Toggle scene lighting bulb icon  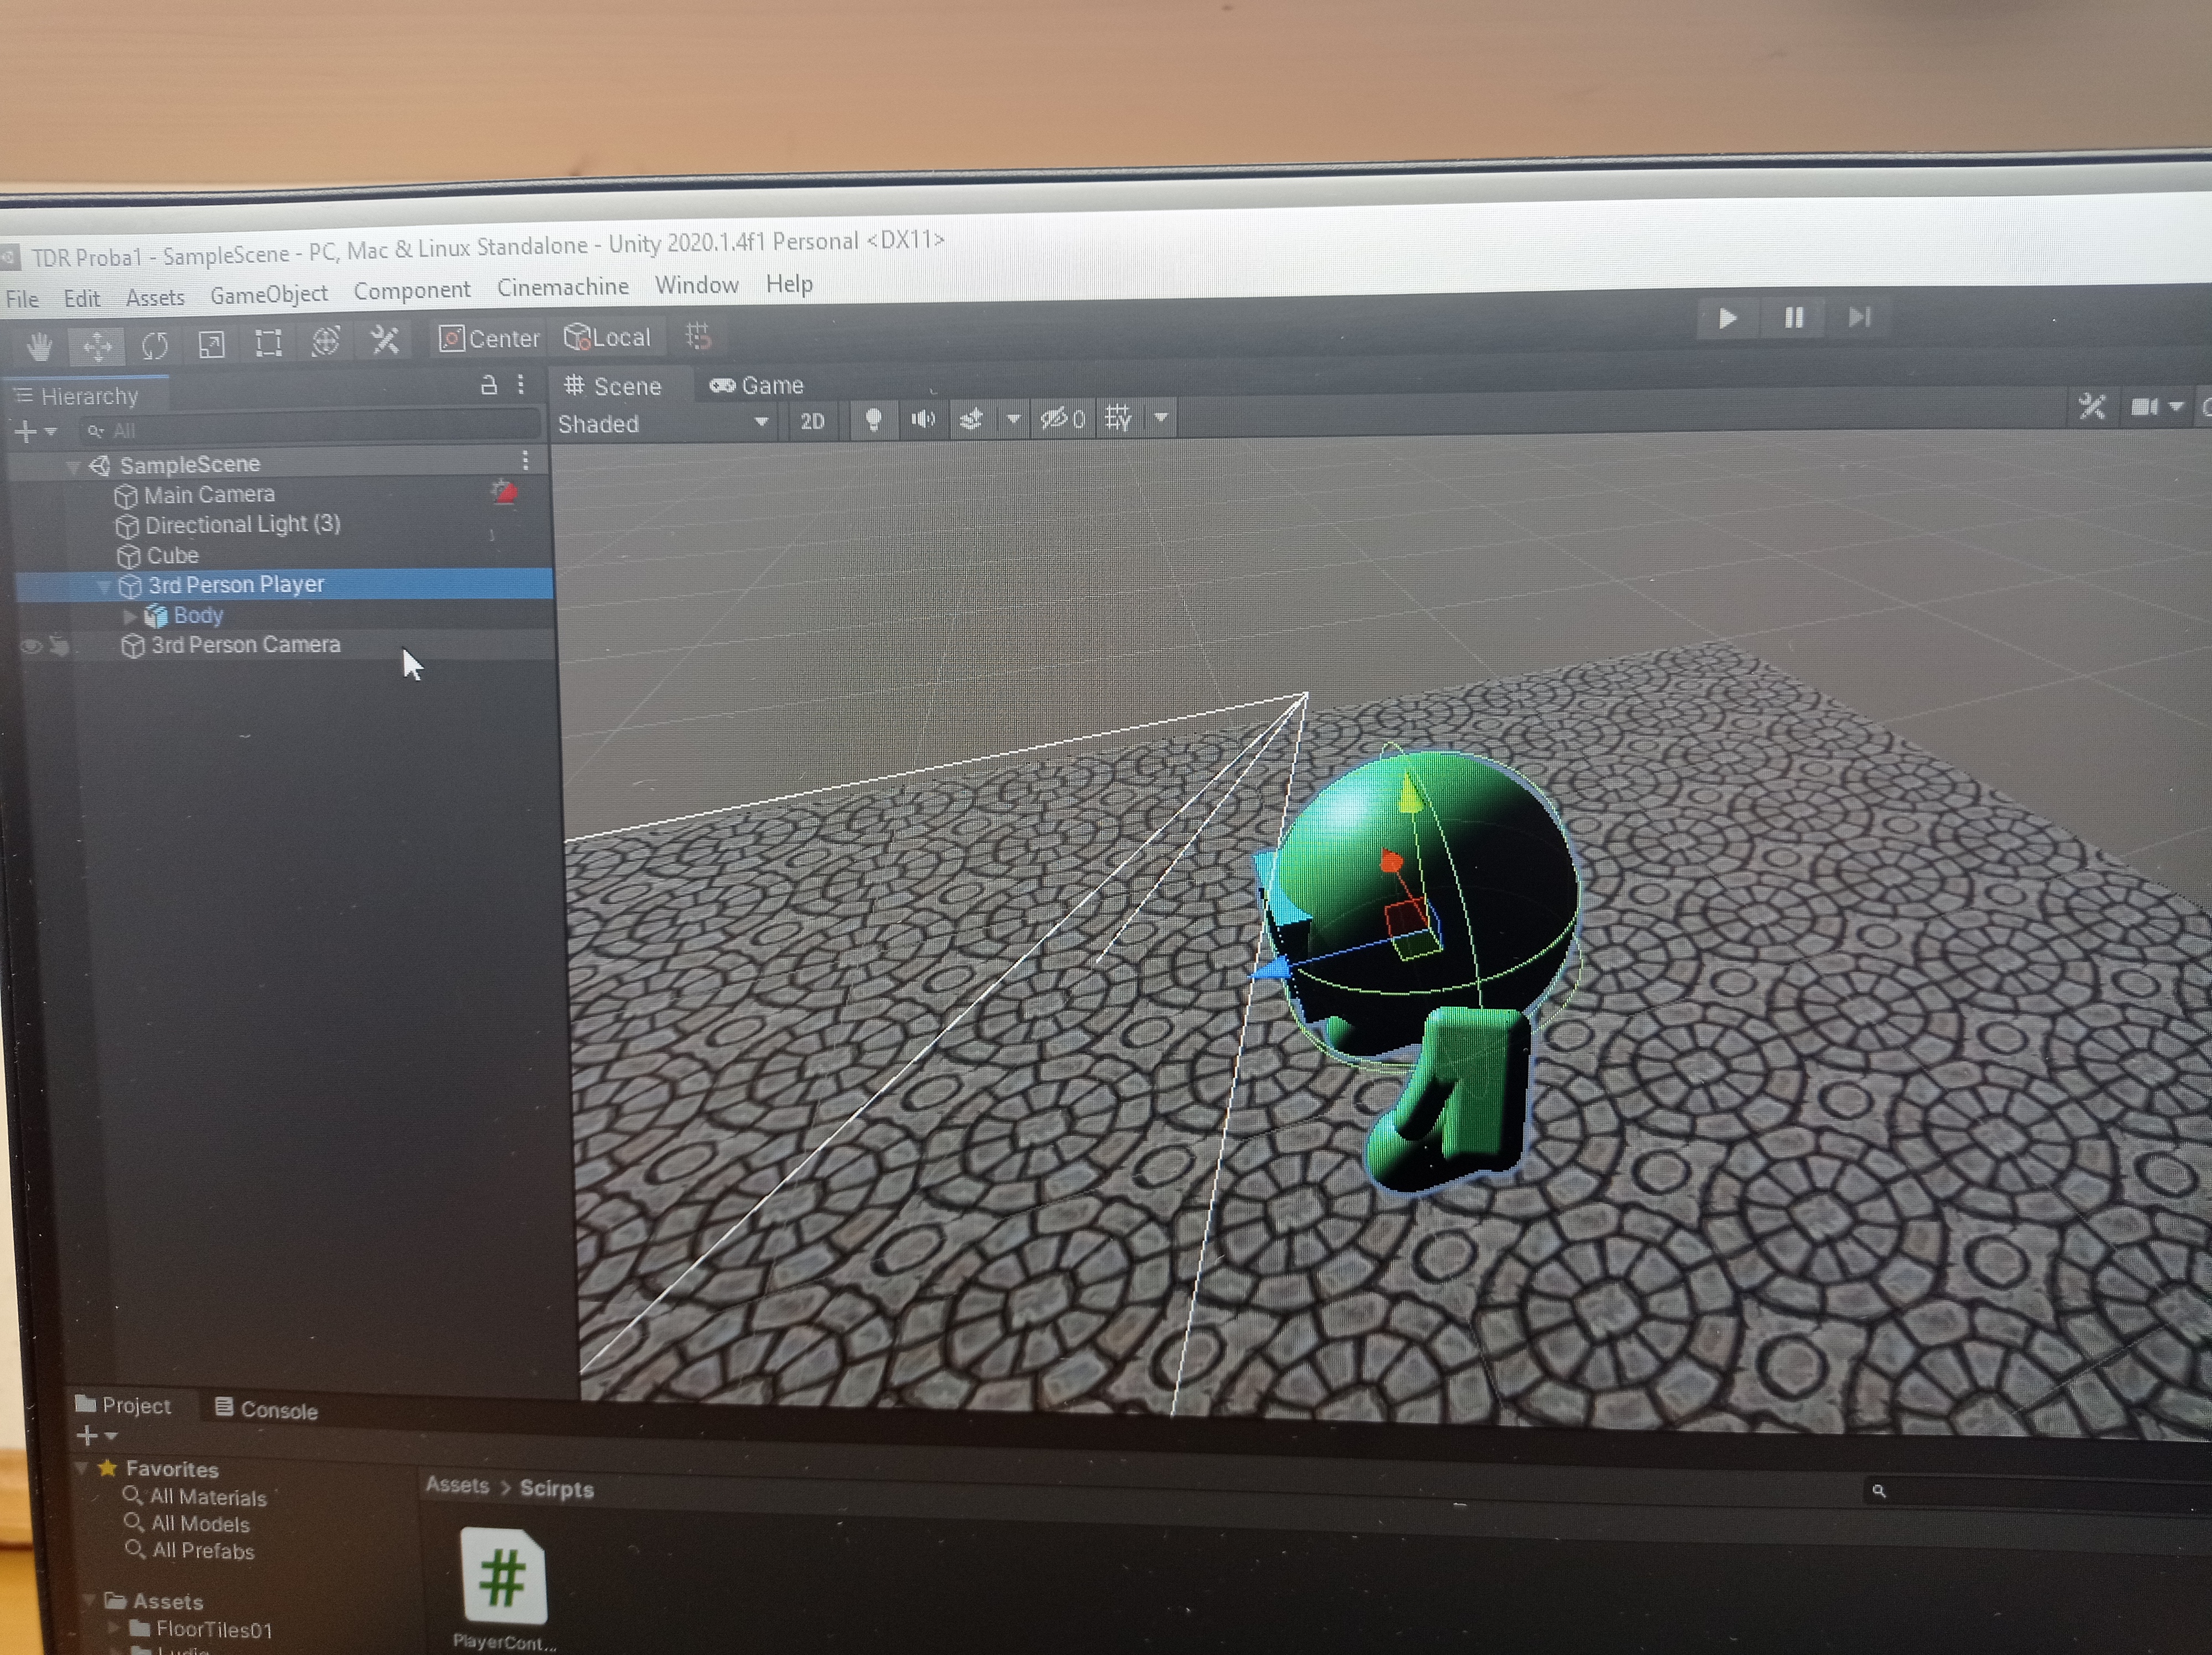[x=873, y=420]
